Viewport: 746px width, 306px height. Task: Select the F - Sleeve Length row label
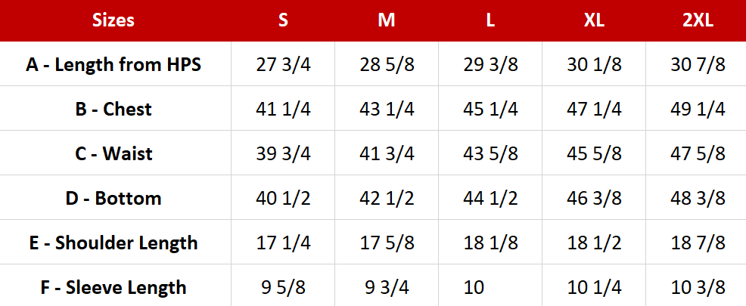pos(113,287)
